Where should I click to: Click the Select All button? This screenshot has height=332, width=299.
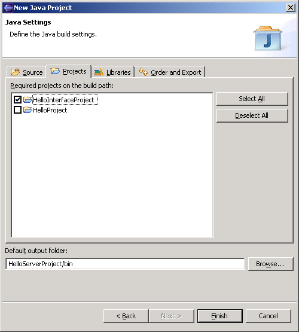coord(252,99)
